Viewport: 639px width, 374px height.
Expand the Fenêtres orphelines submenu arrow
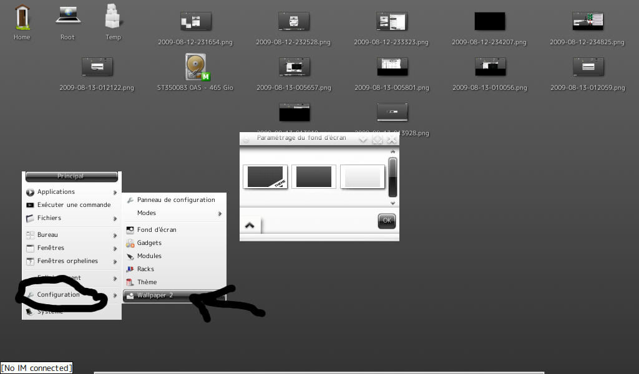point(115,262)
